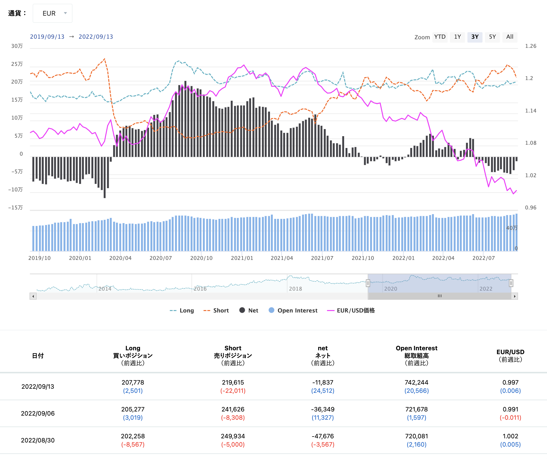This screenshot has height=459, width=547.
Task: Edit the start date 2019/09/13
Action: 47,37
